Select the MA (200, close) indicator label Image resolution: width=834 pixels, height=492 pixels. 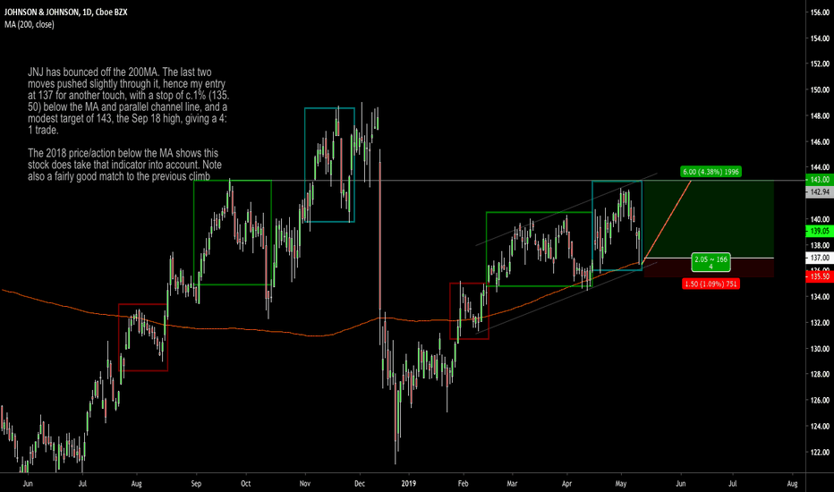tap(30, 24)
